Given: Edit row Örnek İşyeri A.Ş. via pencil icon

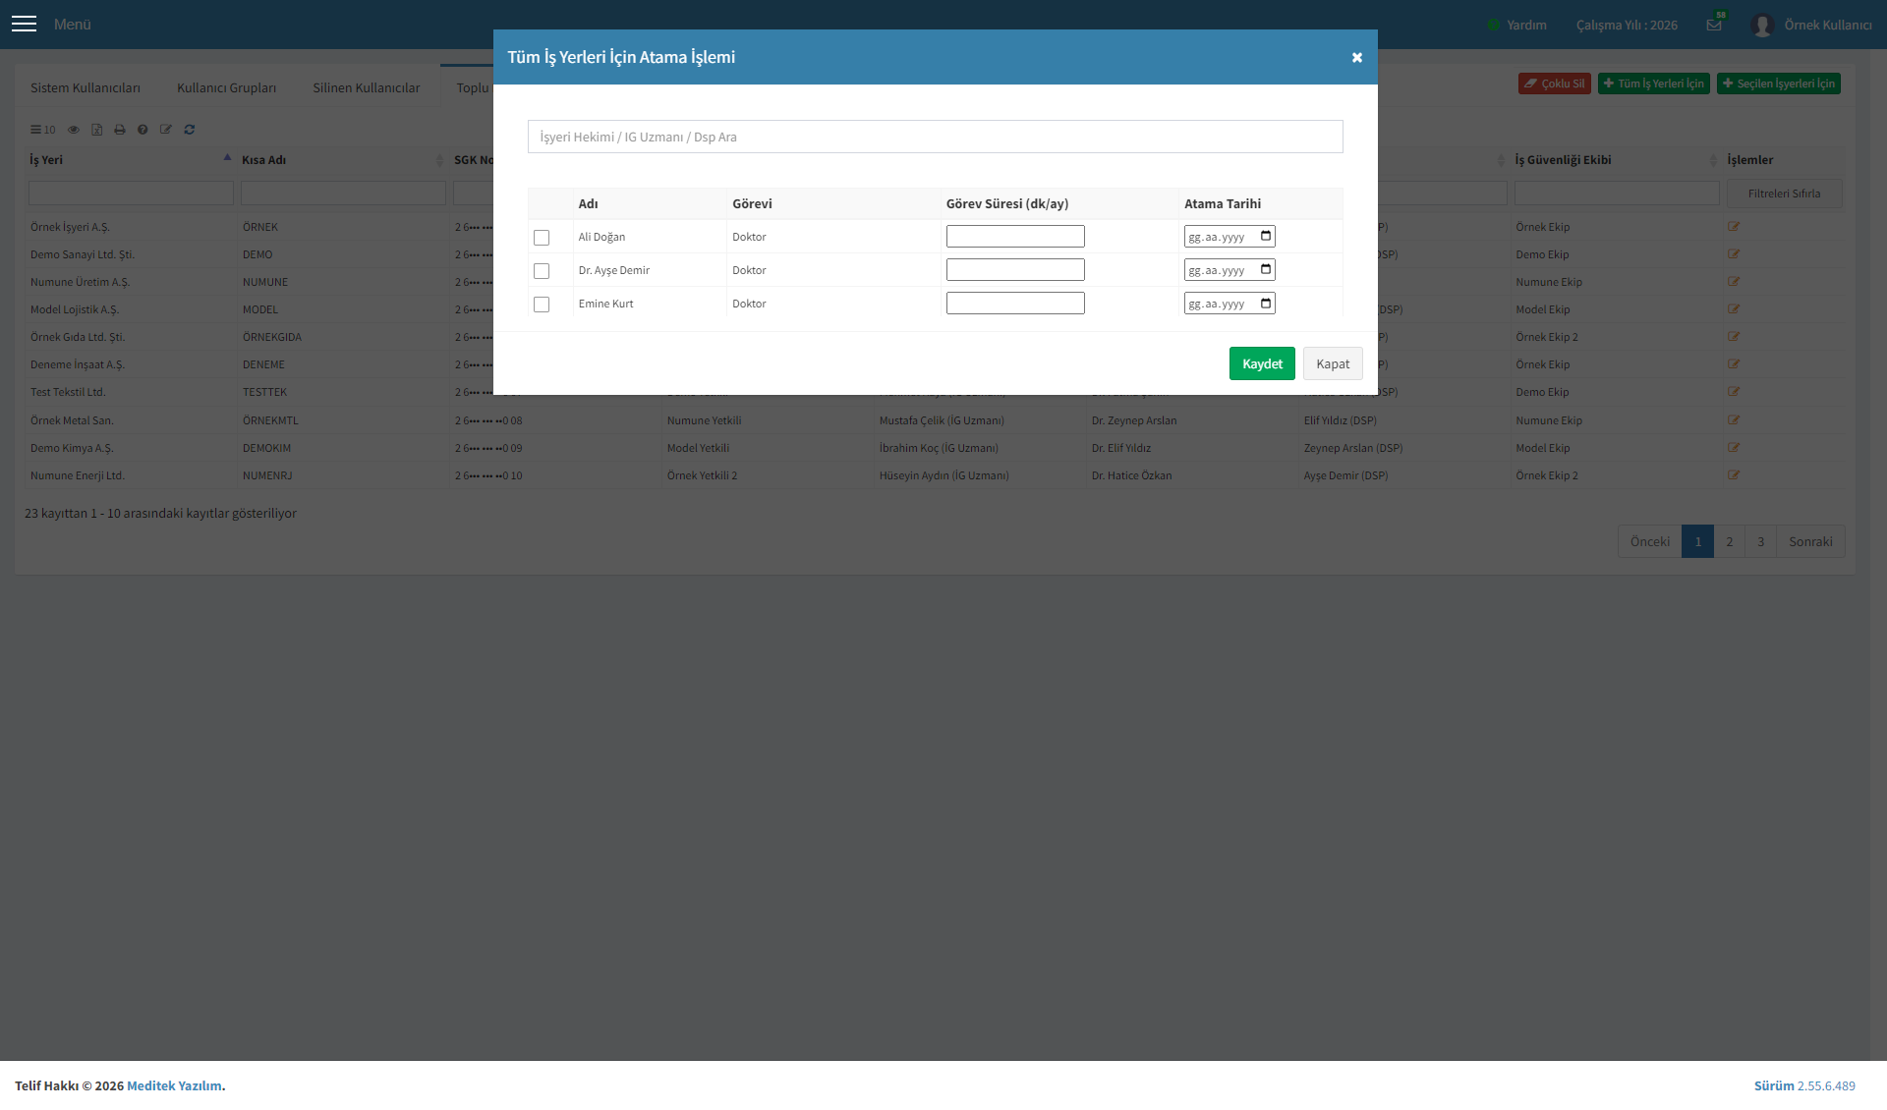Looking at the screenshot, I should pos(1734,227).
